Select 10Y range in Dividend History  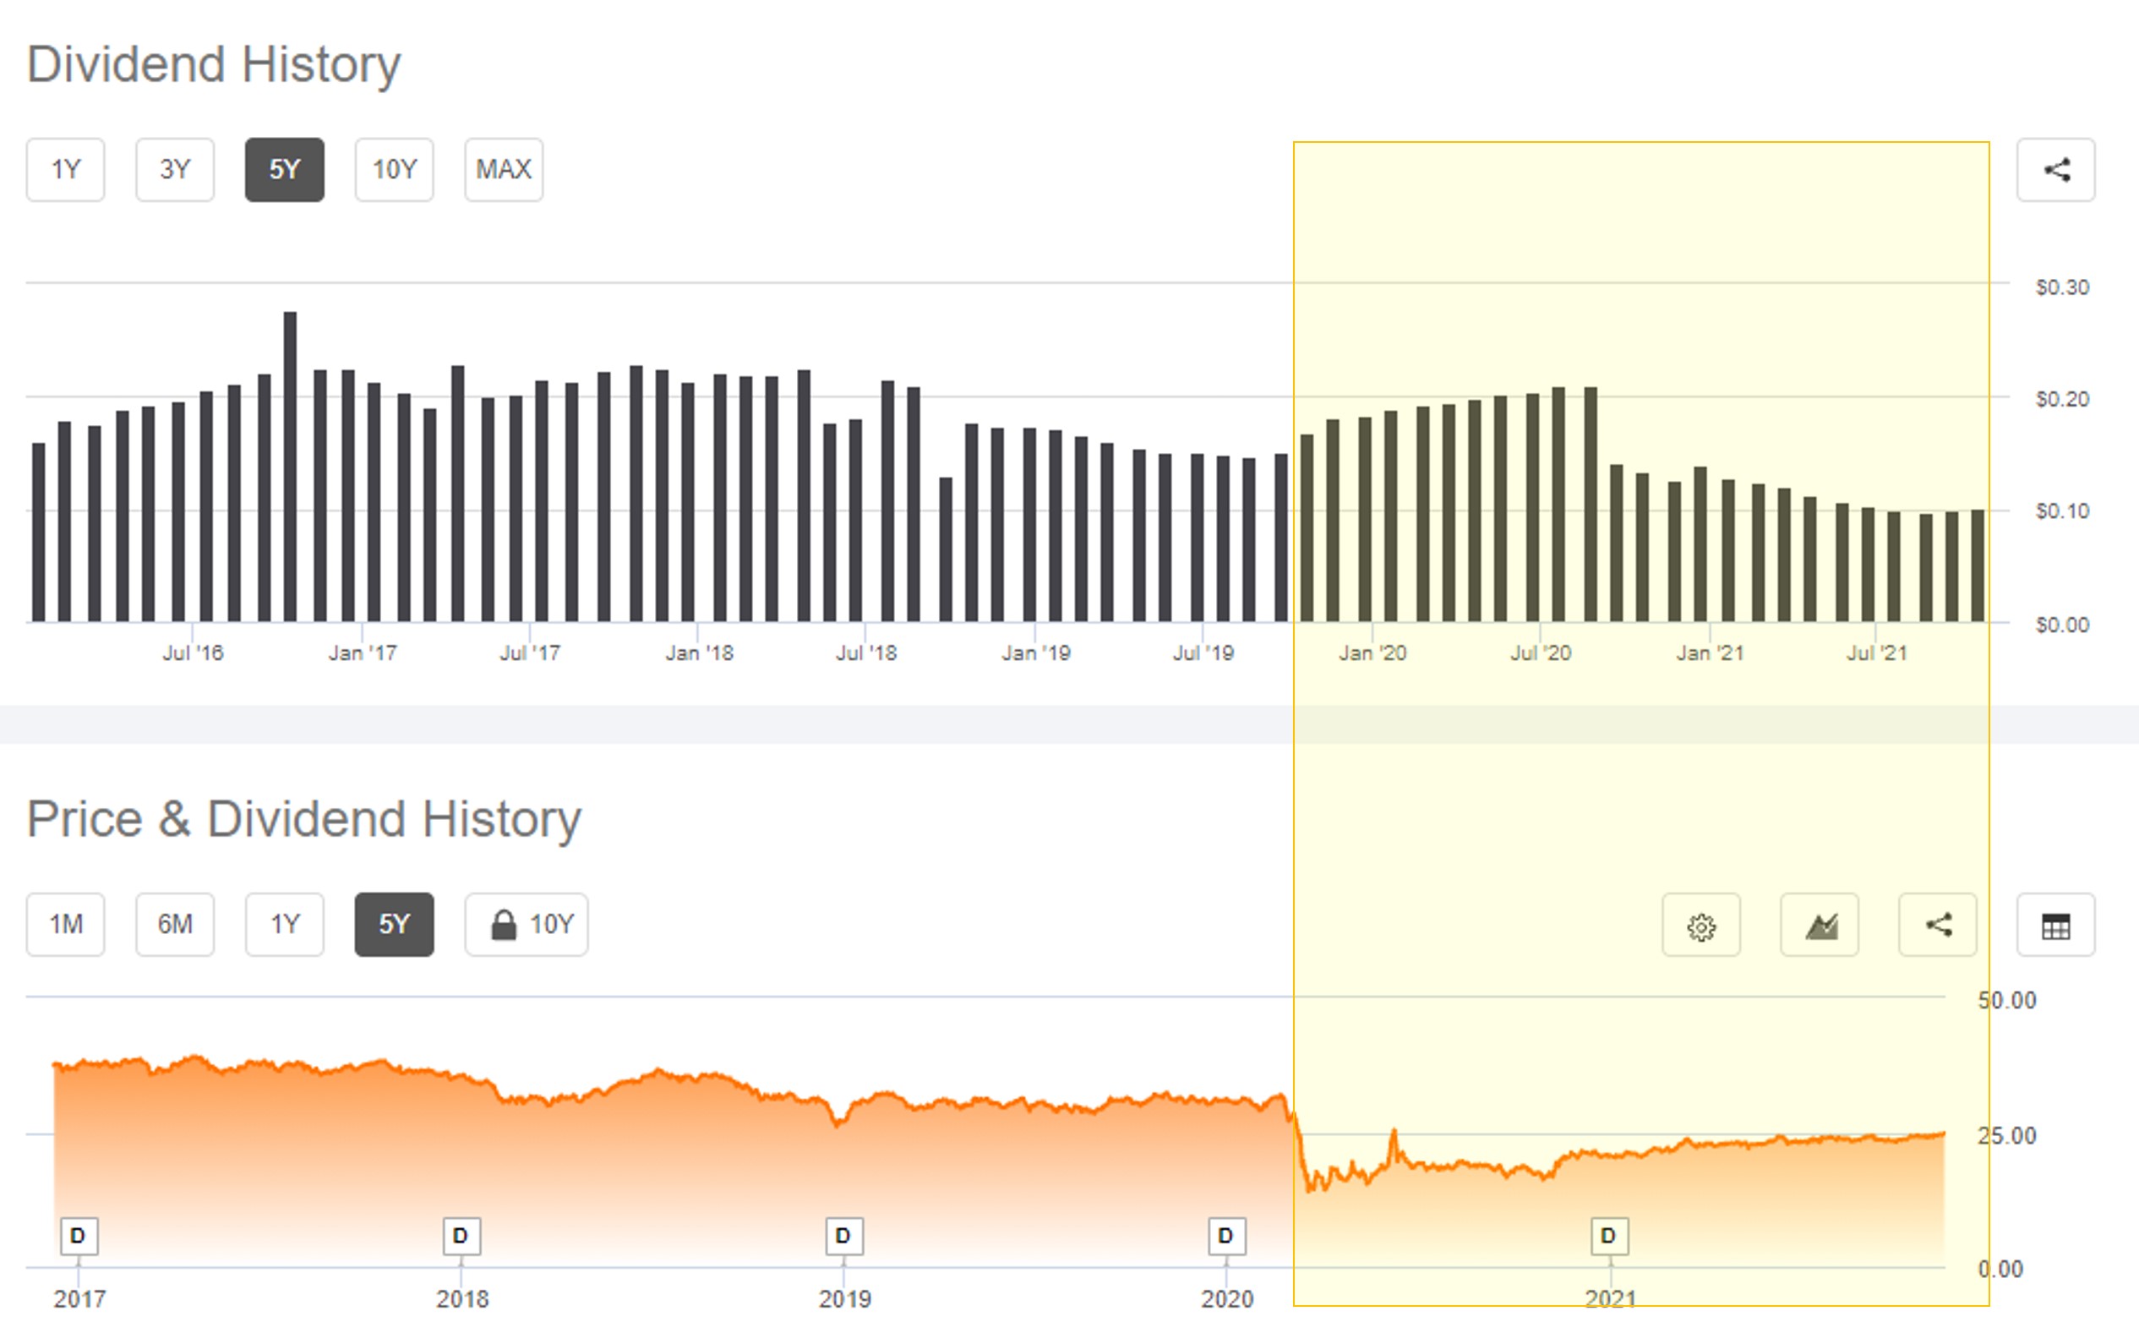tap(395, 170)
